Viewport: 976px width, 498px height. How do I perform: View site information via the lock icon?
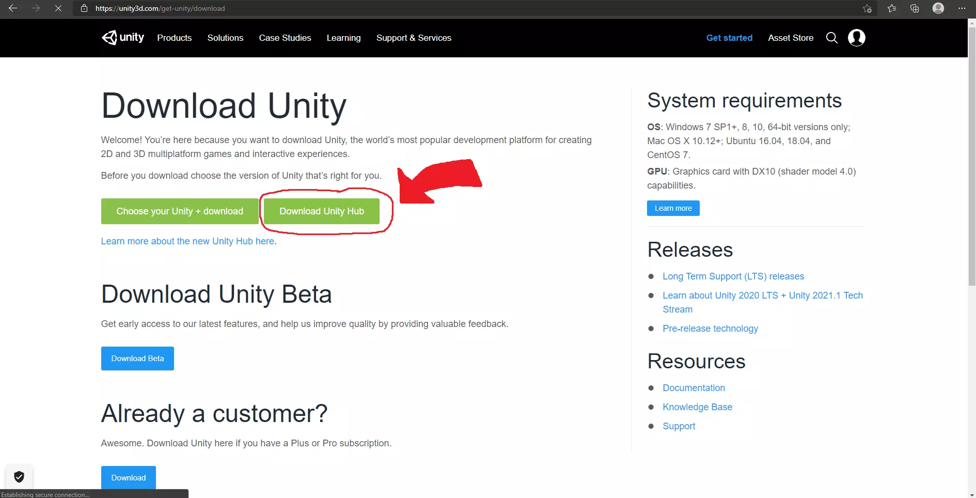coord(84,8)
